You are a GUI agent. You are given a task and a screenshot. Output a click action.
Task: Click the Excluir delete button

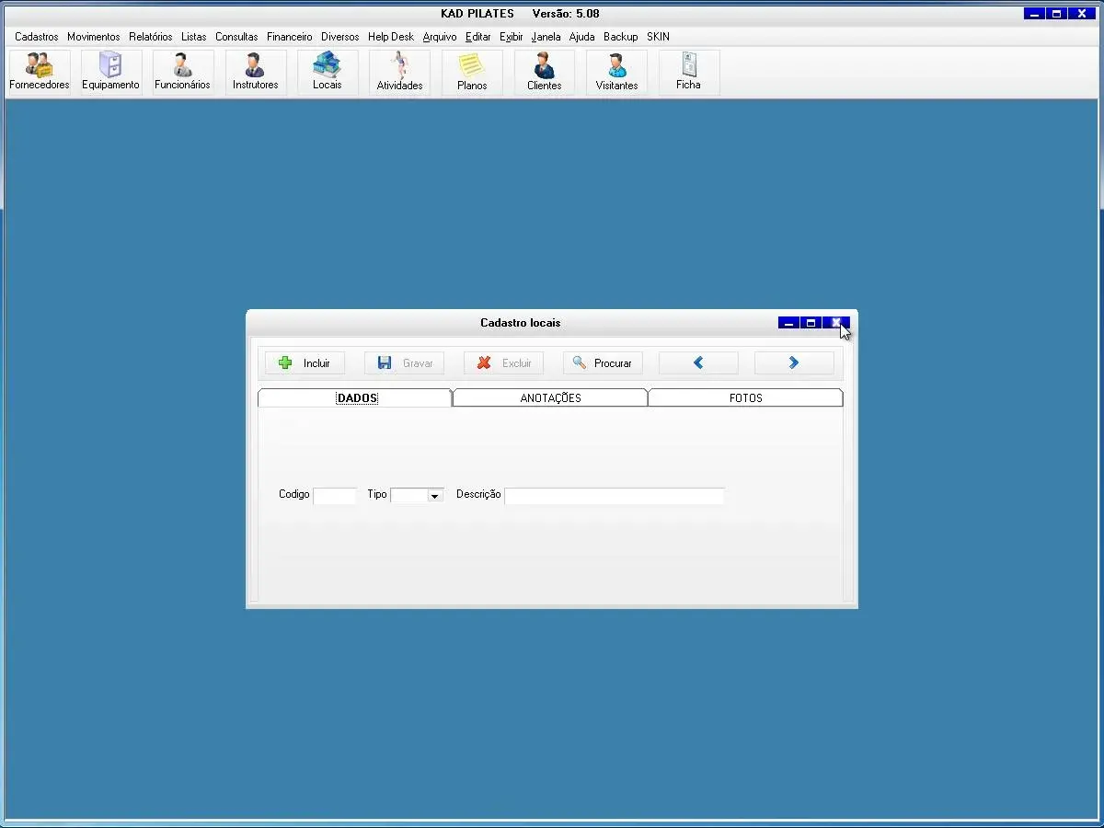pos(503,363)
